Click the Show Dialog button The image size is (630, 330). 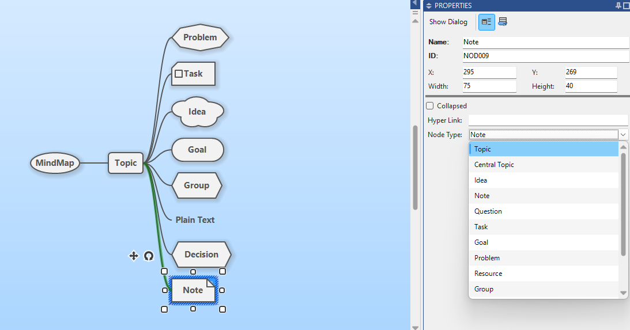[448, 22]
